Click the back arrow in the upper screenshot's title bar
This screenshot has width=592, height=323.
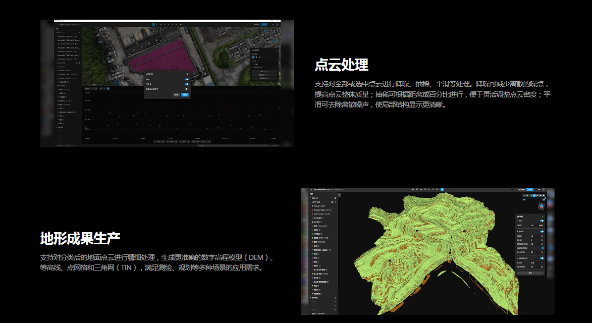pos(57,24)
